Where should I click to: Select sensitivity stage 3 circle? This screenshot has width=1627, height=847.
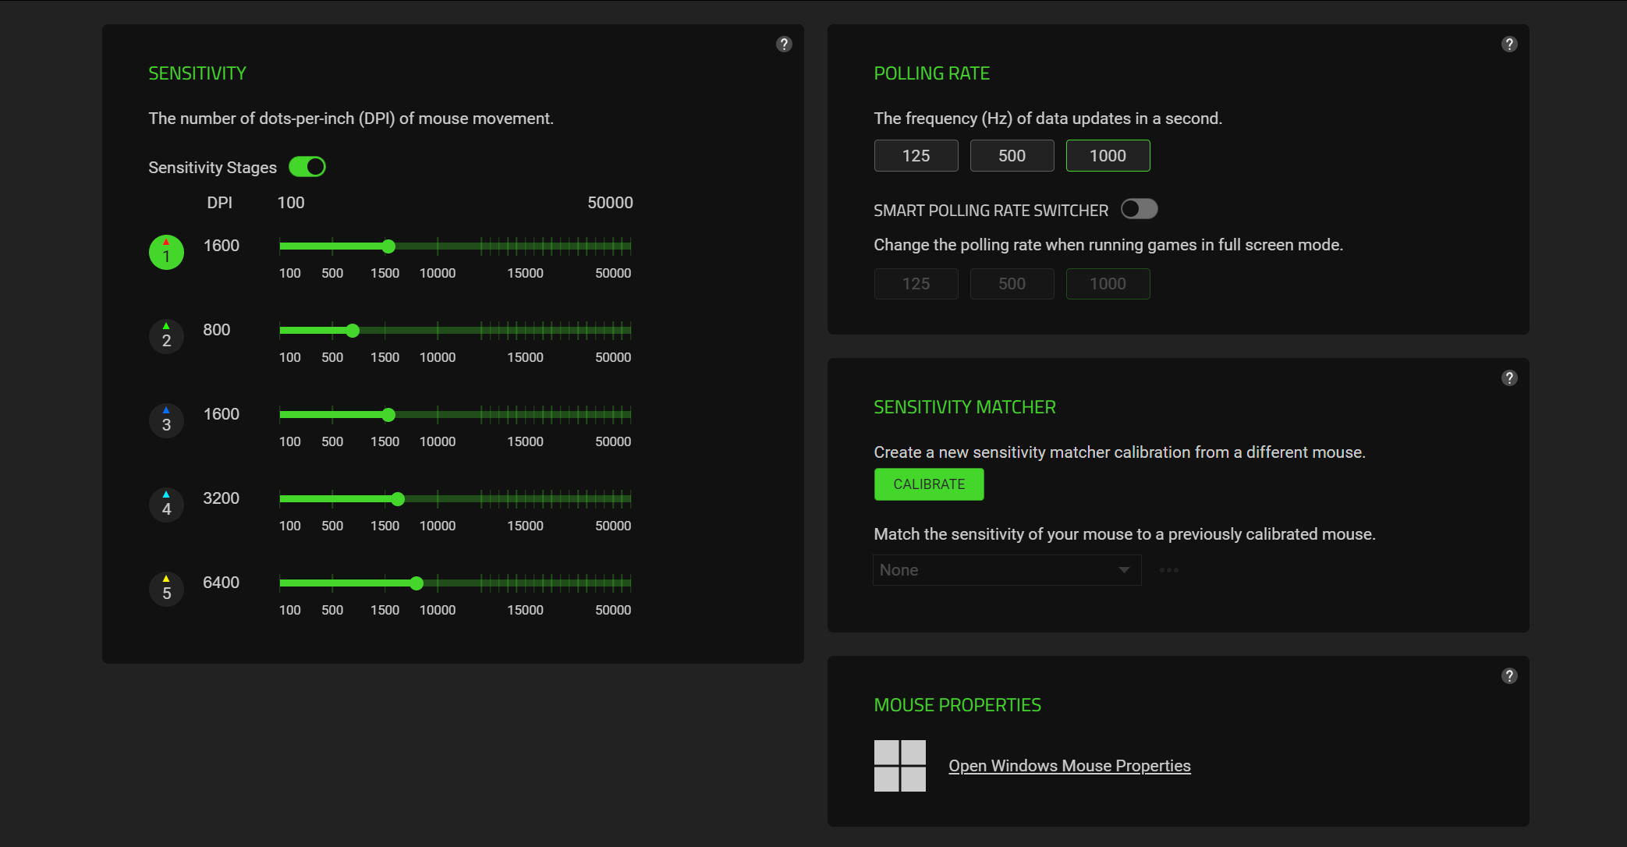166,420
